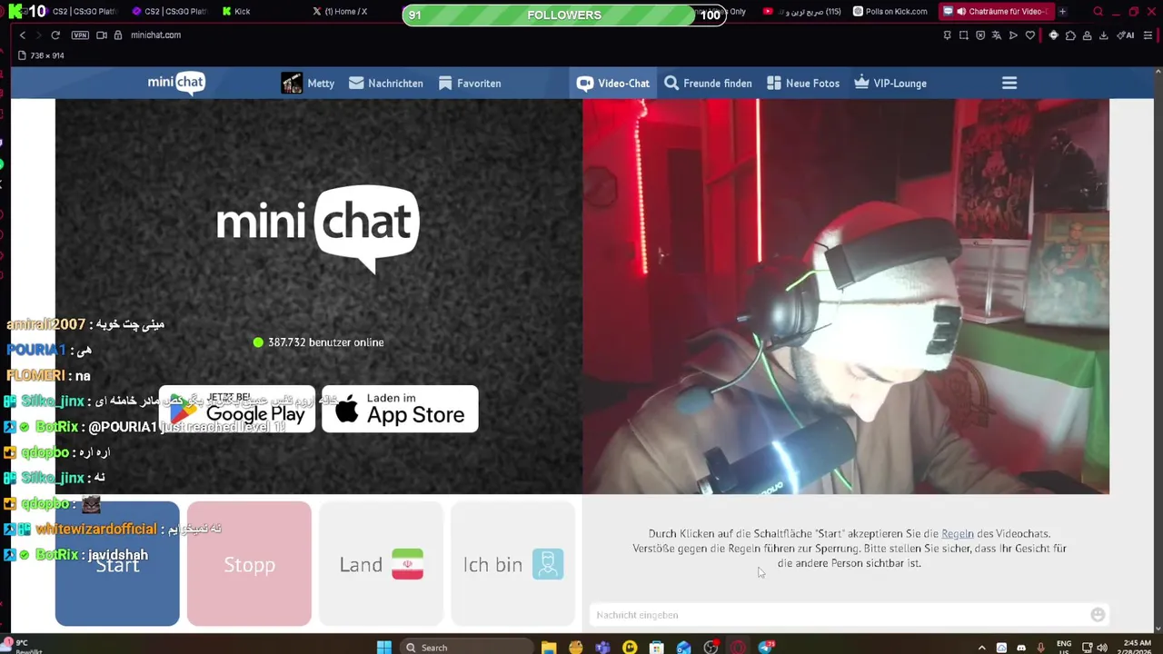Open Microsoft Store from taskbar

click(x=657, y=647)
